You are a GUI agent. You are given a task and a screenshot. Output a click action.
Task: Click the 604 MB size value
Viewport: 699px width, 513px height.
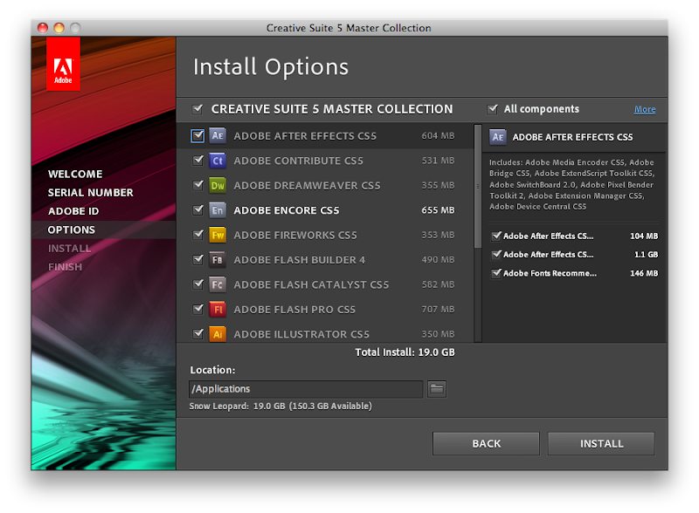pyautogui.click(x=439, y=136)
